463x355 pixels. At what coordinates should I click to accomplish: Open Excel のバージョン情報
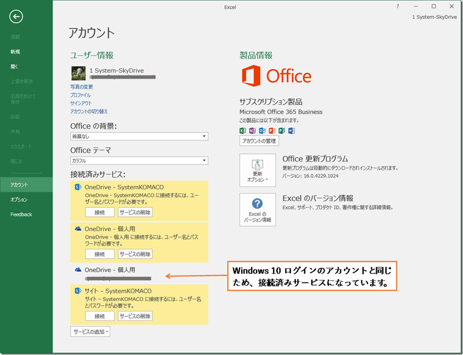257,210
